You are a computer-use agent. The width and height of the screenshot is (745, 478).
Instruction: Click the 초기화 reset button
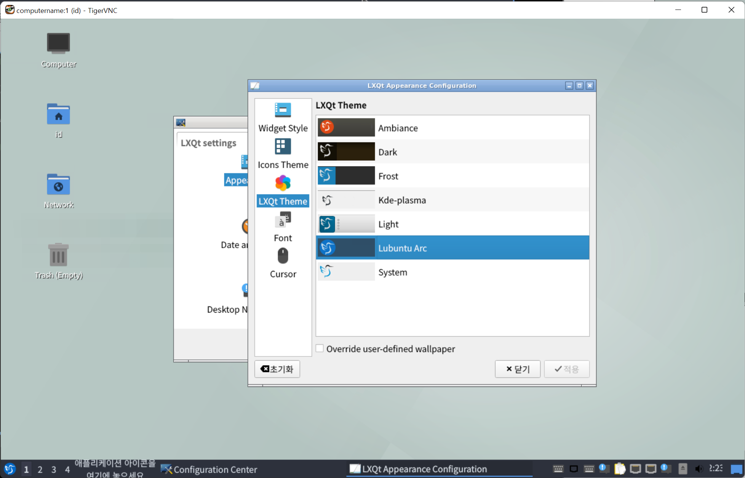[x=277, y=369]
